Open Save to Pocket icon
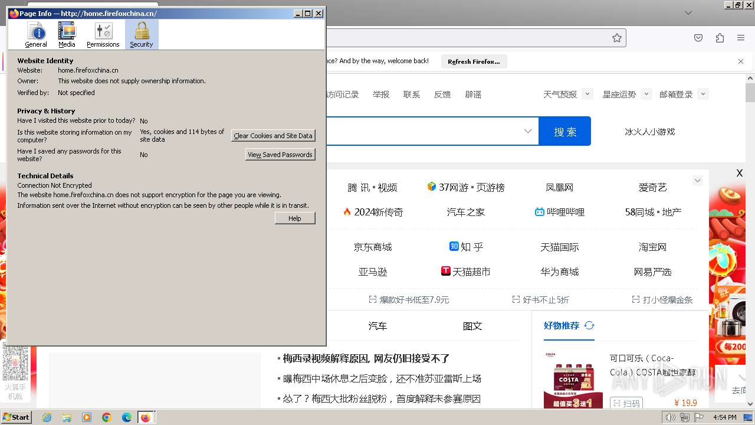Screen dimensions: 755x425 pos(698,38)
